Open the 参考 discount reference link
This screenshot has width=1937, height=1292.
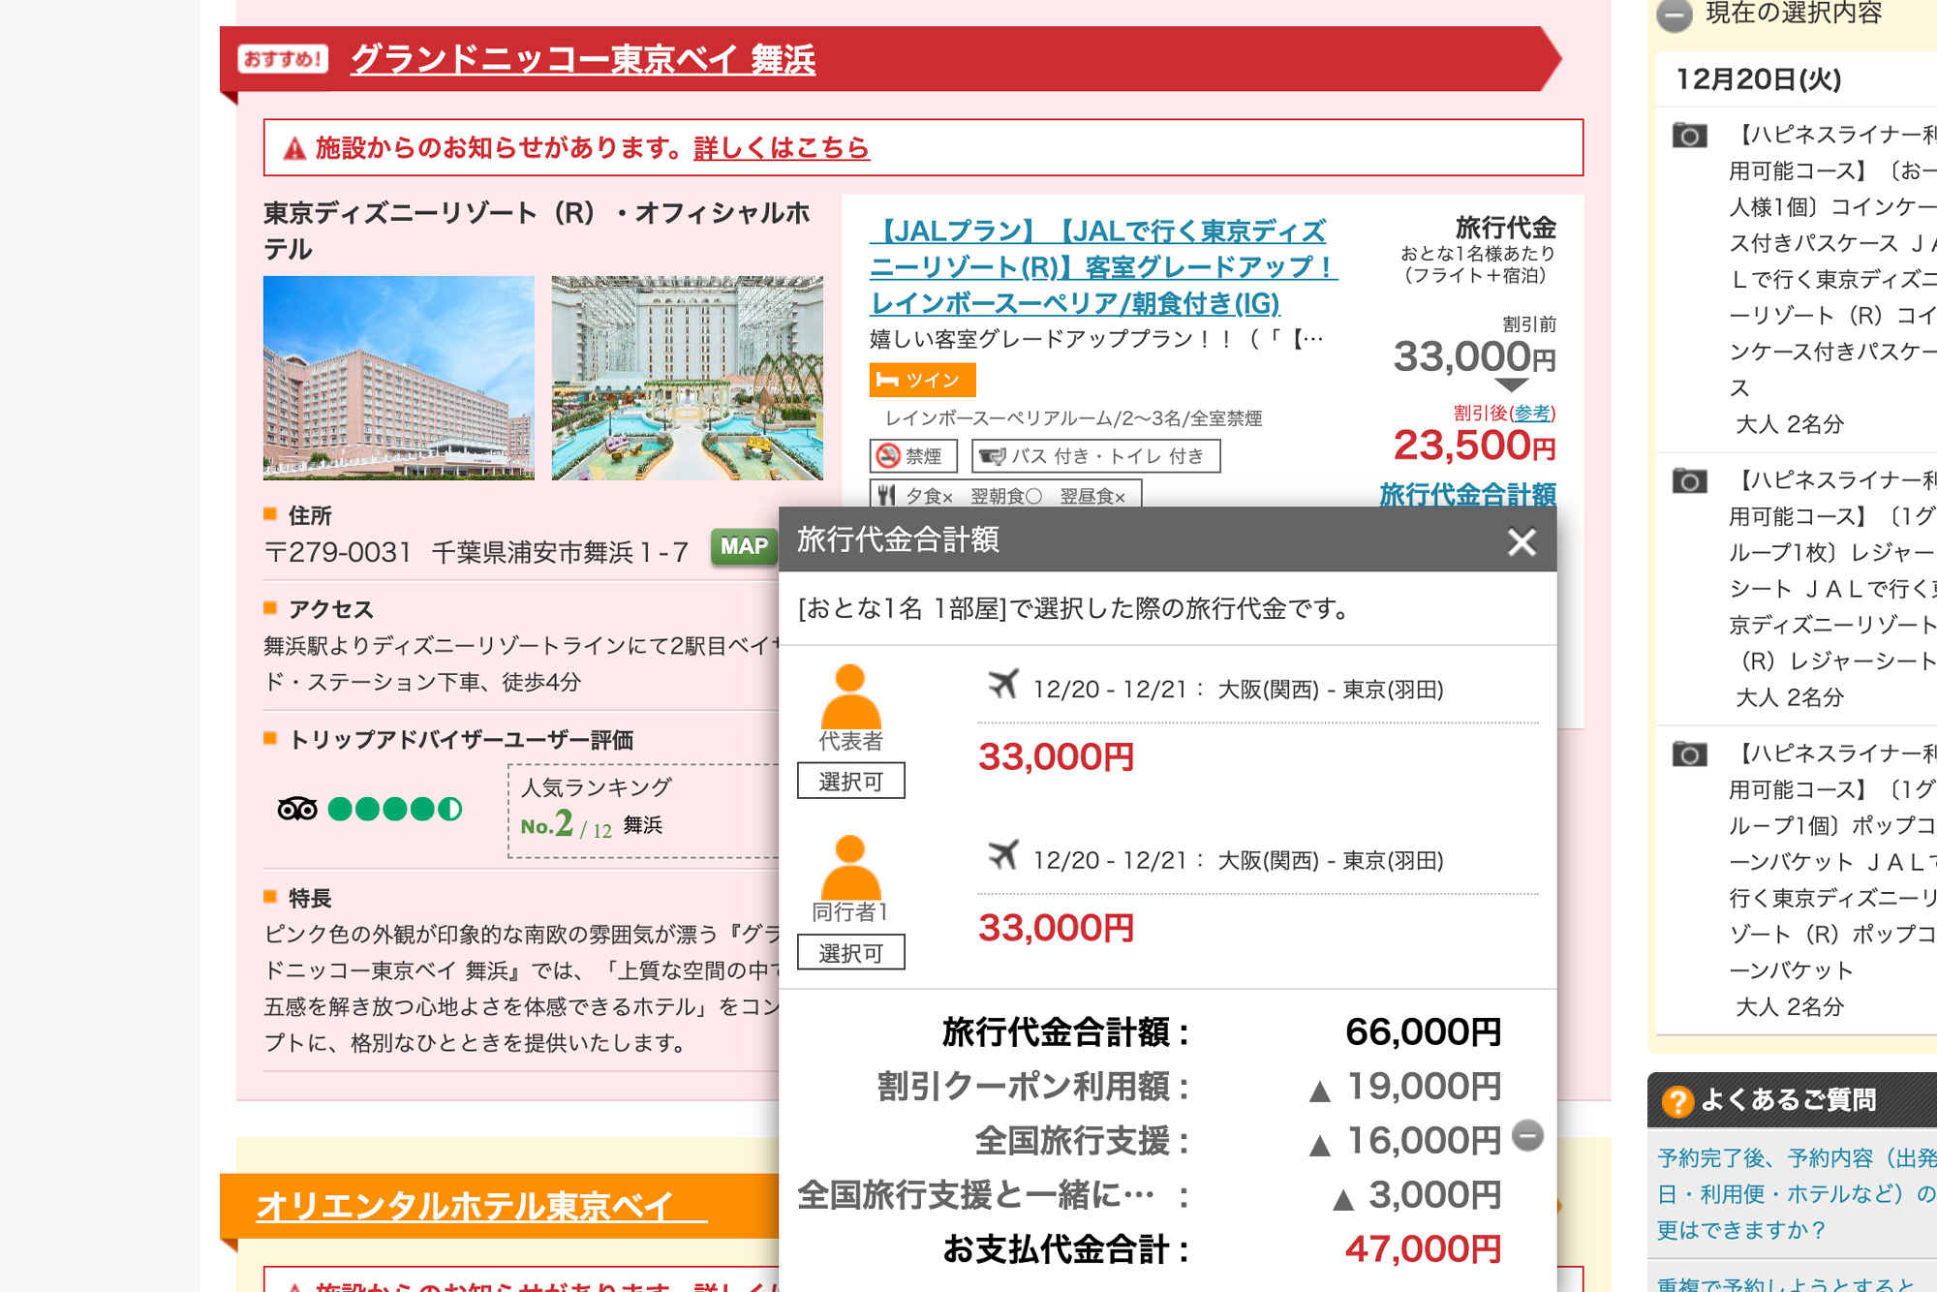(1531, 413)
